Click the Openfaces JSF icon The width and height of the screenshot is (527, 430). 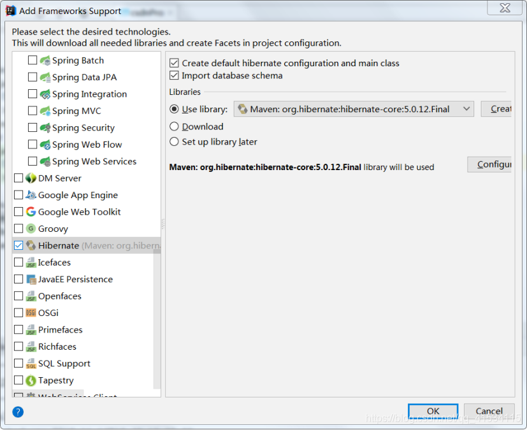pos(31,296)
